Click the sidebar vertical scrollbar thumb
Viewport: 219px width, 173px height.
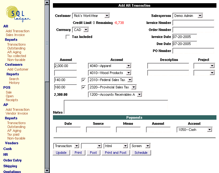point(47,44)
